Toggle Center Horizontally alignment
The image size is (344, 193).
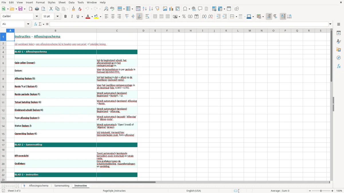point(113,17)
